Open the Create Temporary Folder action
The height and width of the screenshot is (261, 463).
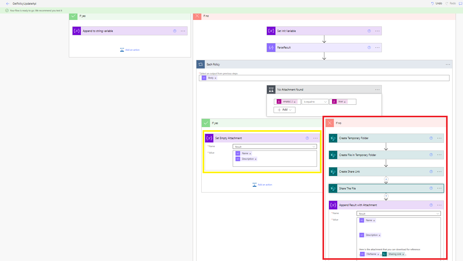386,138
